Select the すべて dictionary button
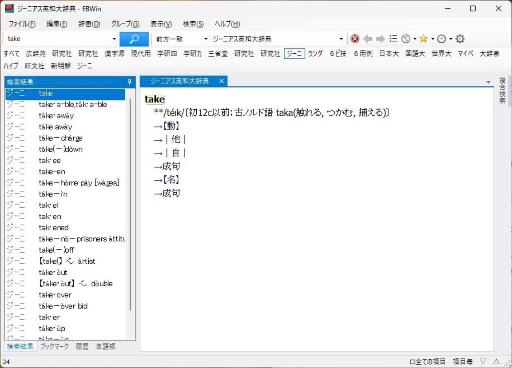This screenshot has width=512, height=368. [x=11, y=53]
